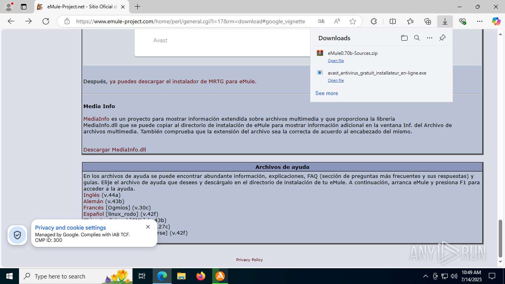
Task: Click the address bar URL
Action: [x=190, y=21]
